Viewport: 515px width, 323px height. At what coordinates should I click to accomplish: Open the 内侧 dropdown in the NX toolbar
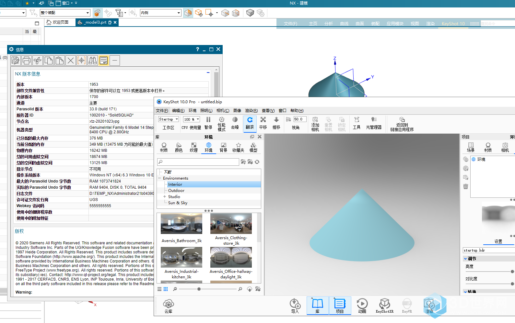tap(160, 13)
